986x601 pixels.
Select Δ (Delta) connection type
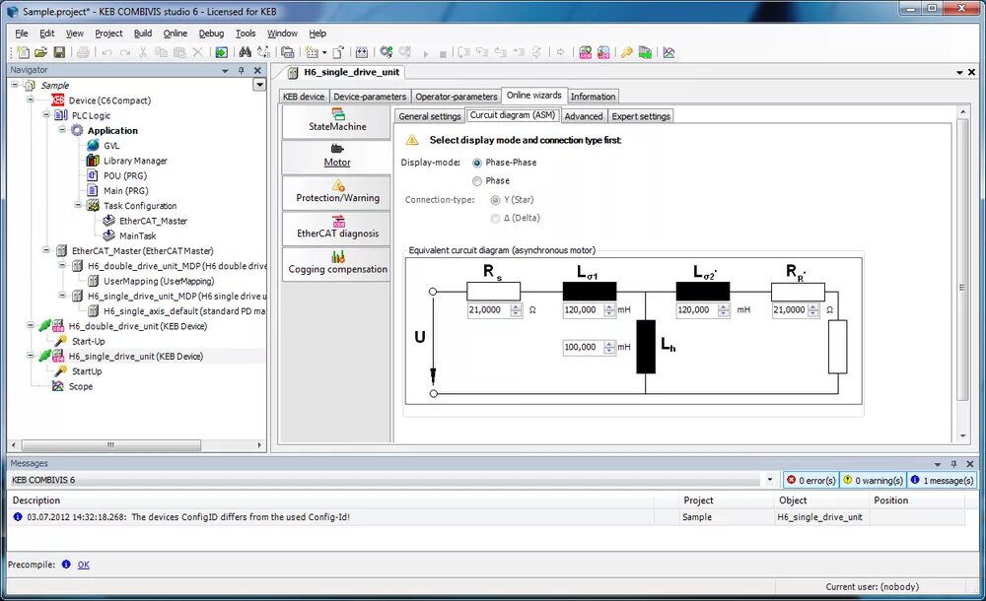tap(496, 218)
